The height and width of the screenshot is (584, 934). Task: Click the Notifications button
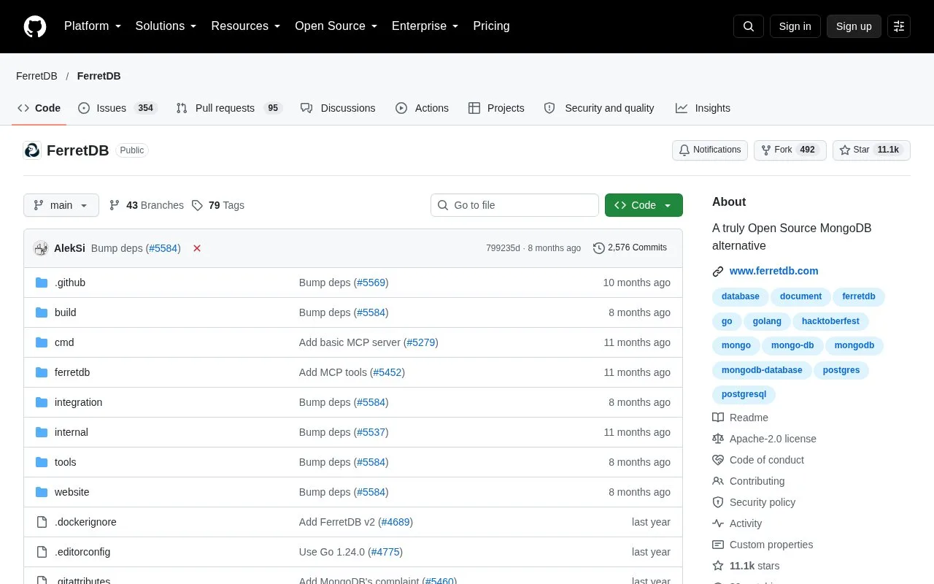click(x=710, y=150)
